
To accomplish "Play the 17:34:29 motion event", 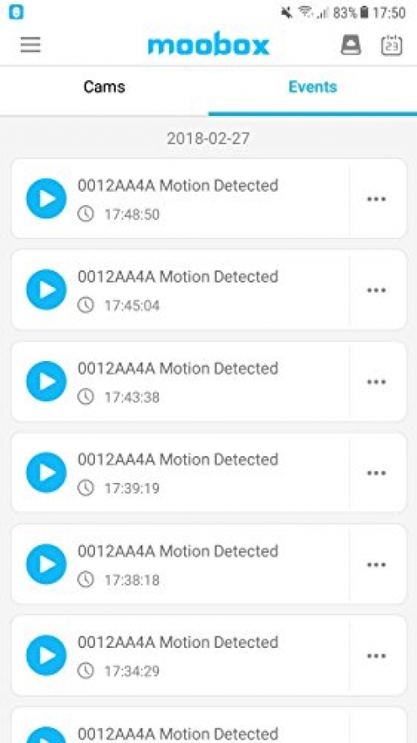I will tap(47, 655).
